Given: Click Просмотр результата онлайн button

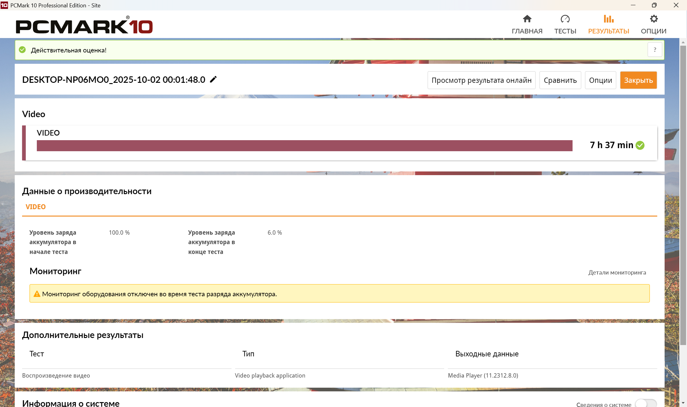Looking at the screenshot, I should pos(481,80).
